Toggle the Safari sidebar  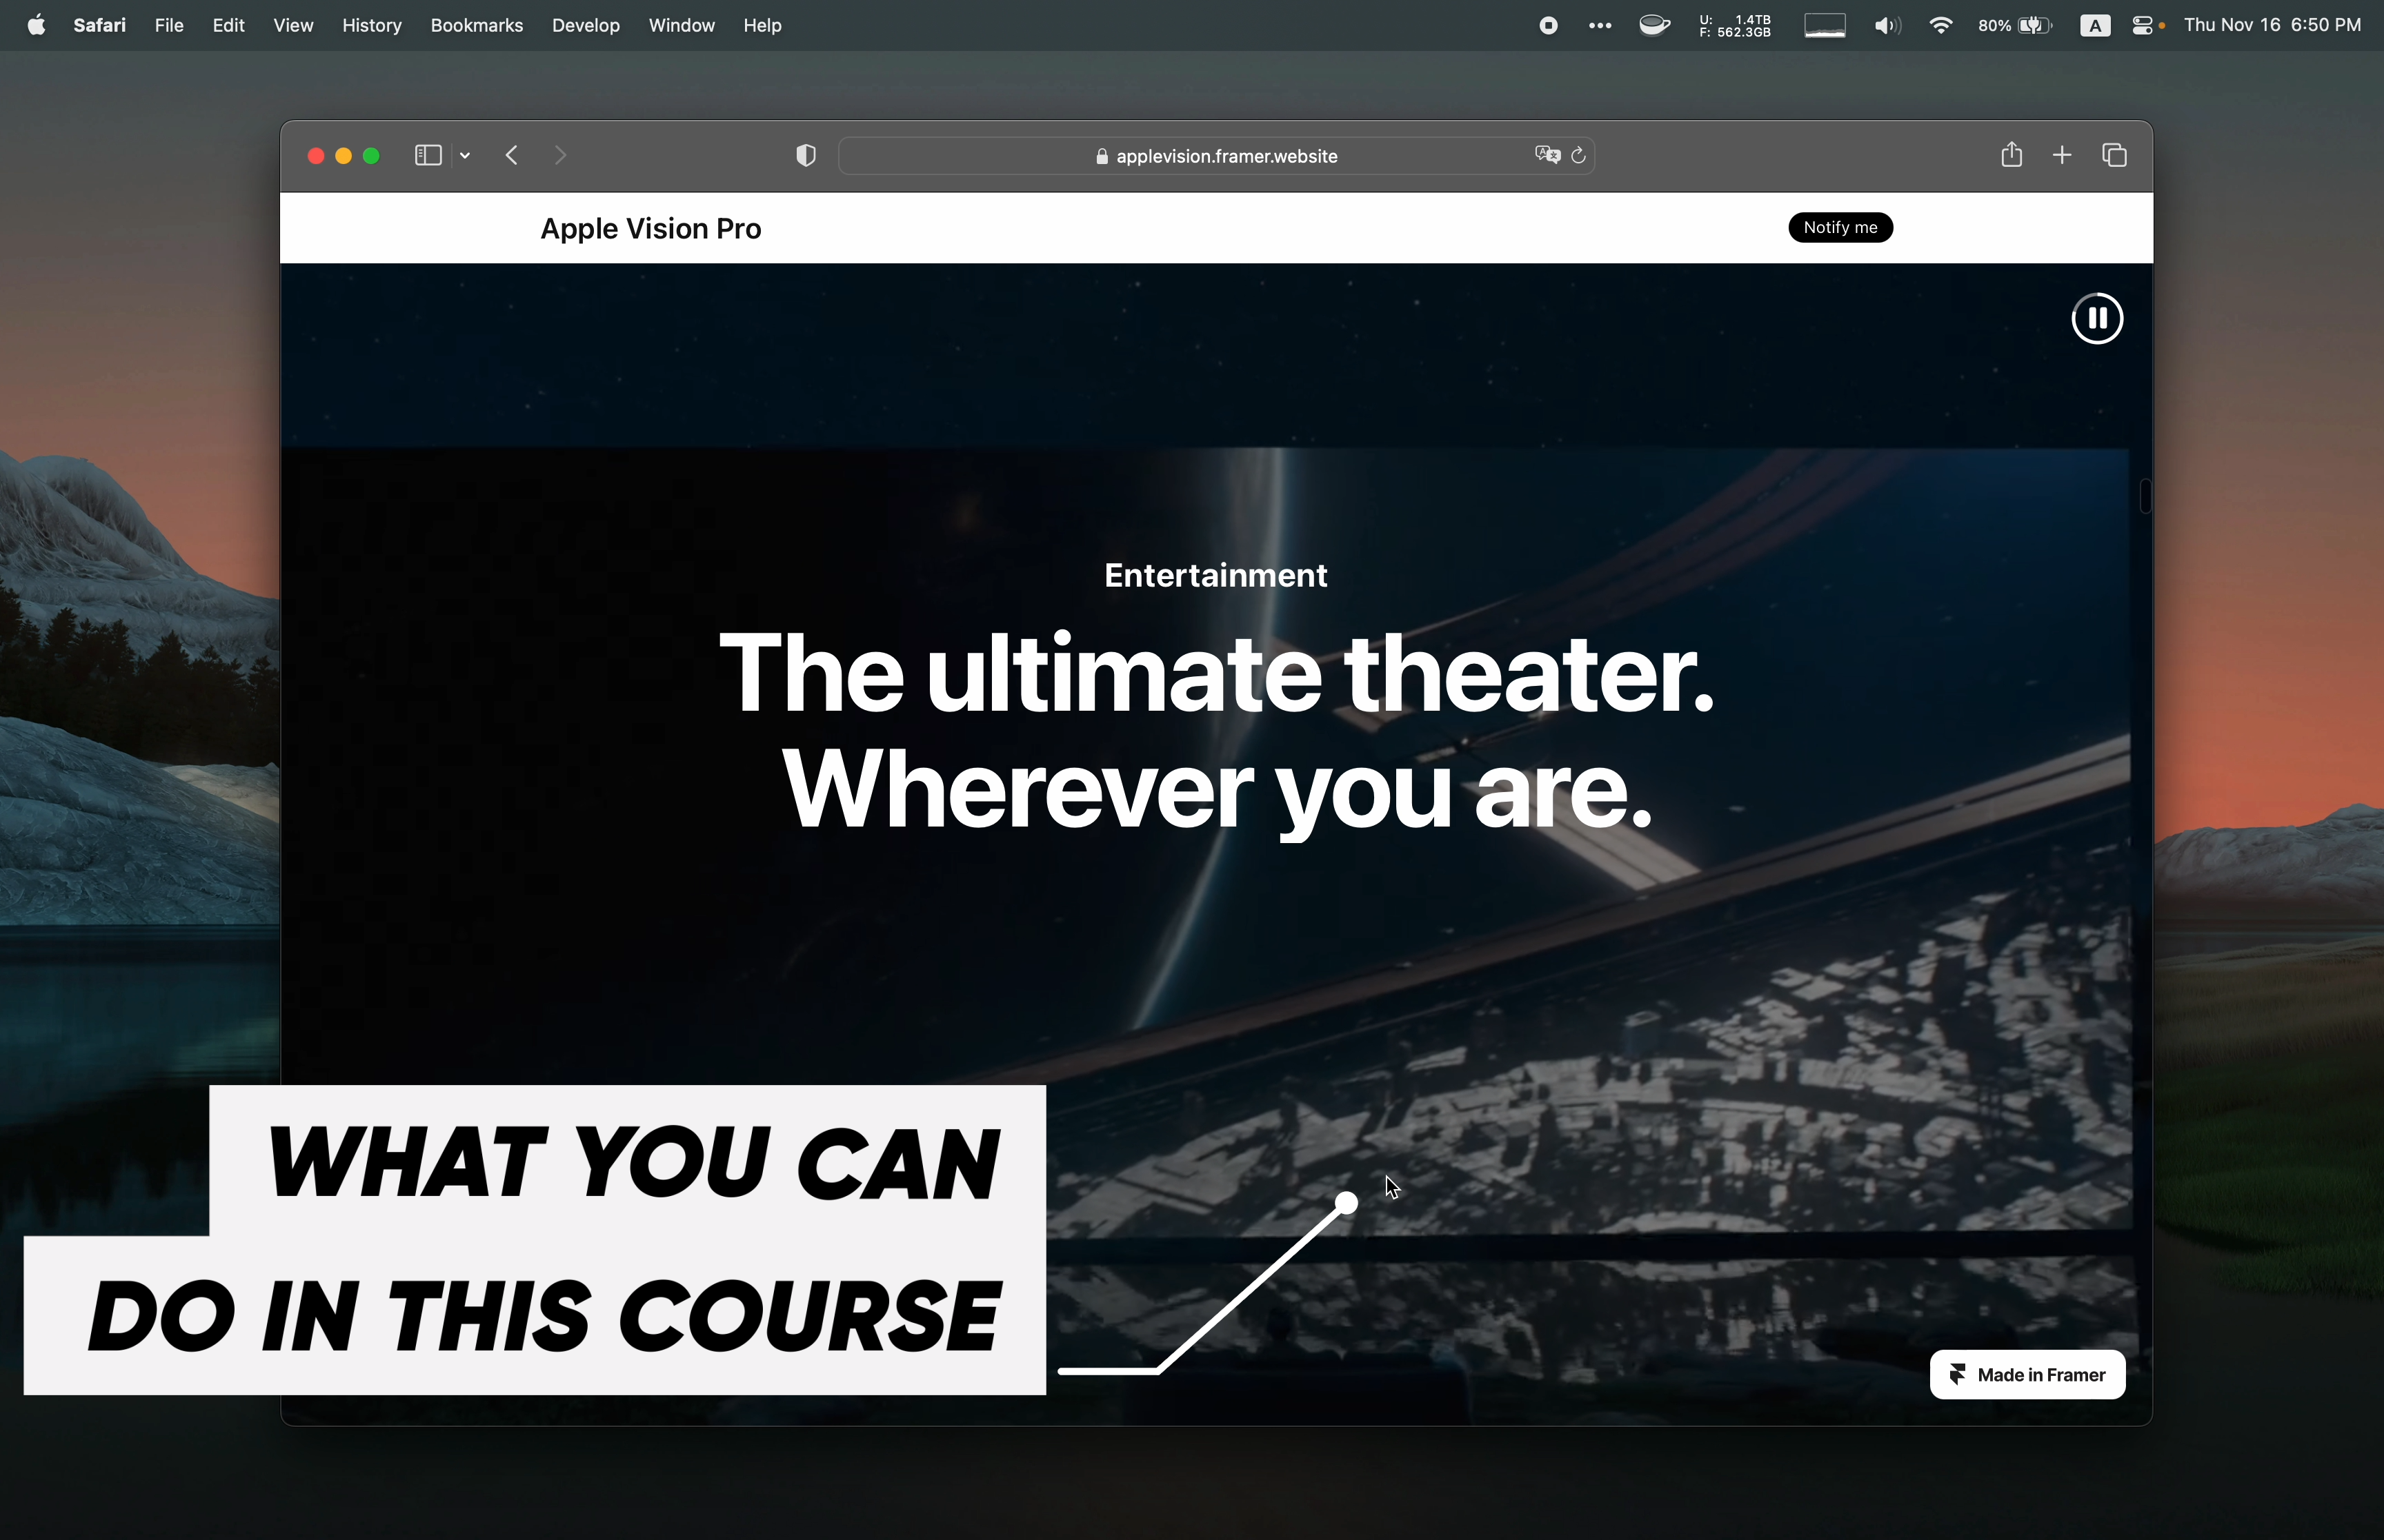[x=428, y=155]
